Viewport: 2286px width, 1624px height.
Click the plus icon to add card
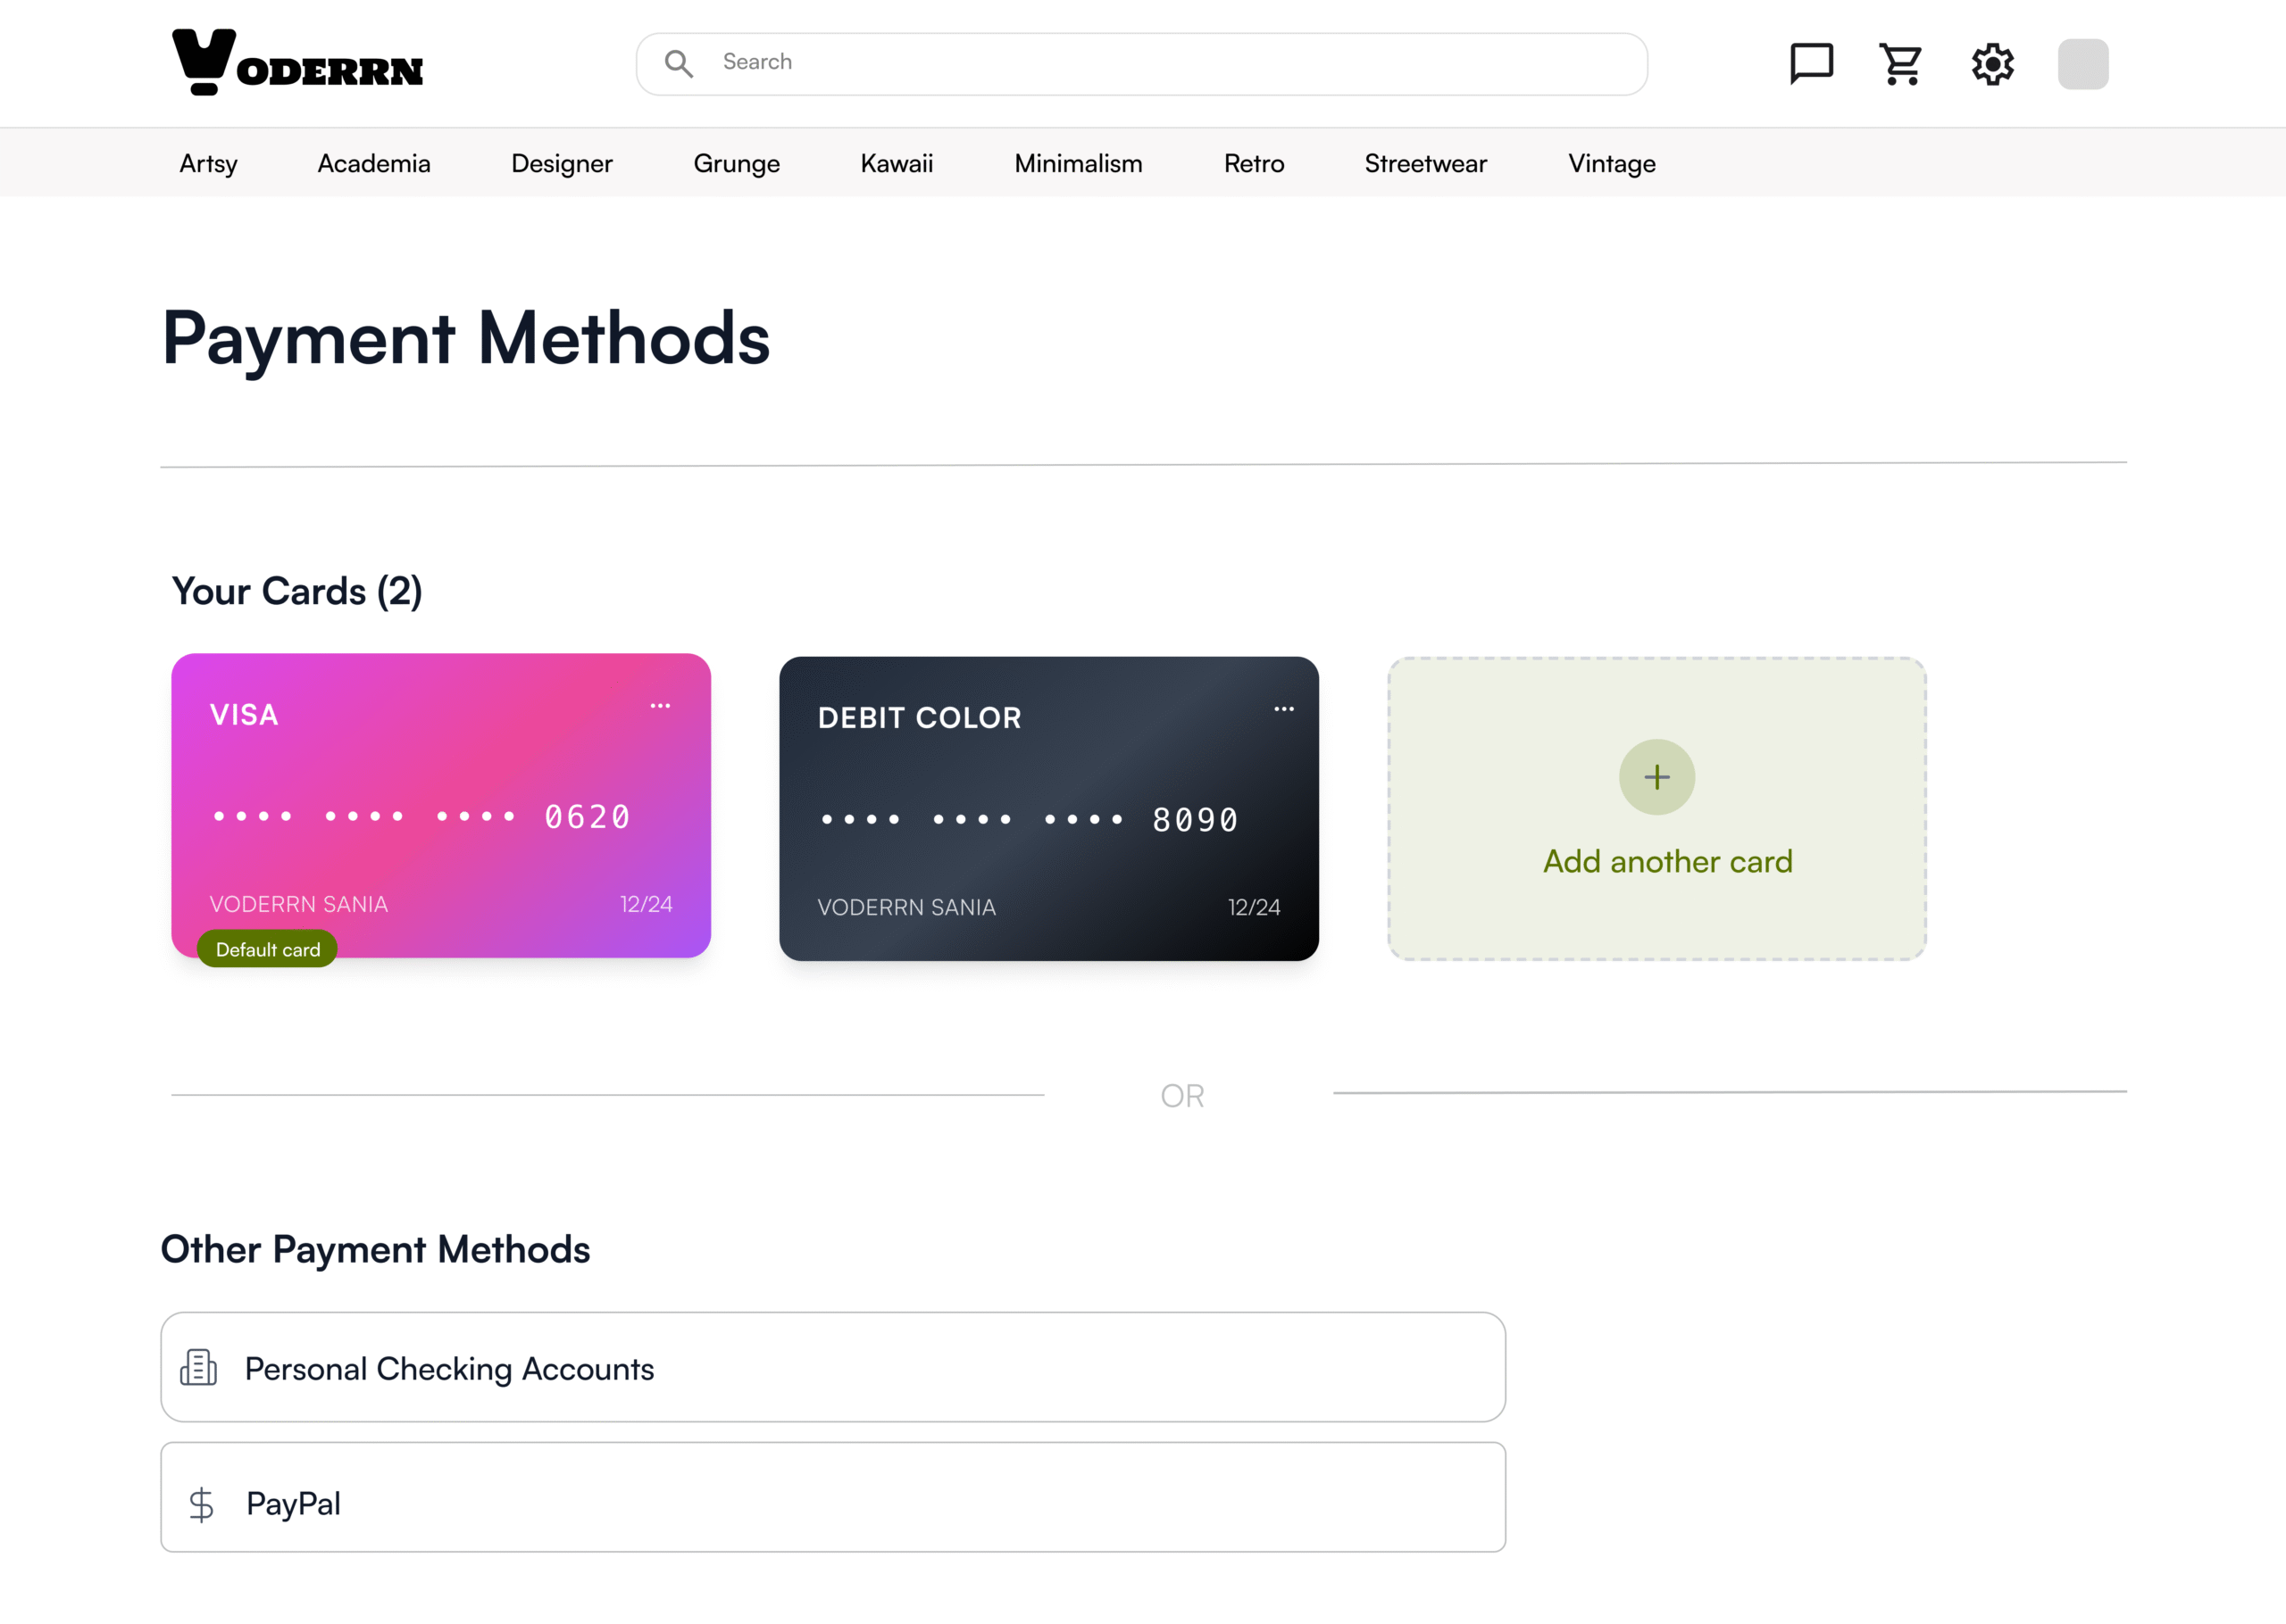click(1656, 777)
